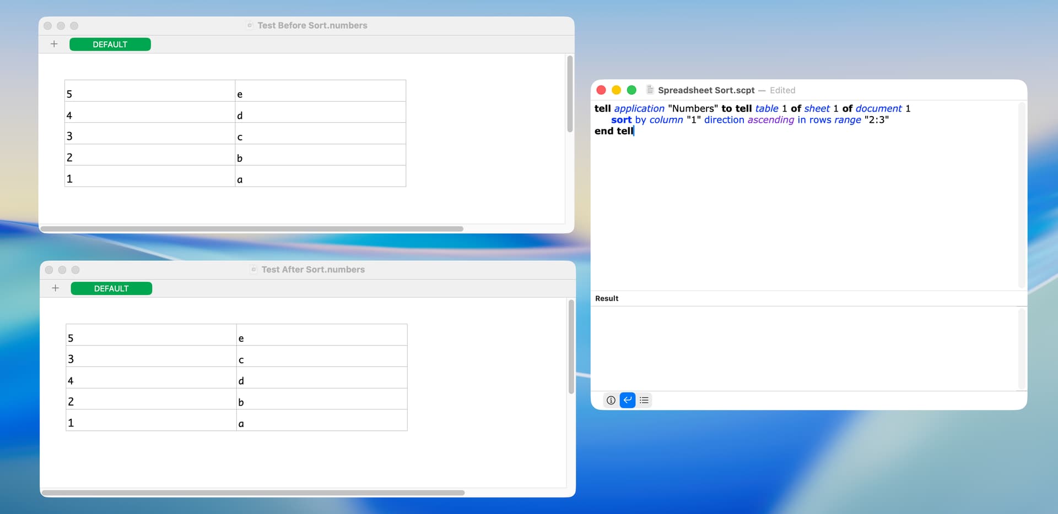Select DEFAULT sheet tab in Test After Sort

pos(111,289)
